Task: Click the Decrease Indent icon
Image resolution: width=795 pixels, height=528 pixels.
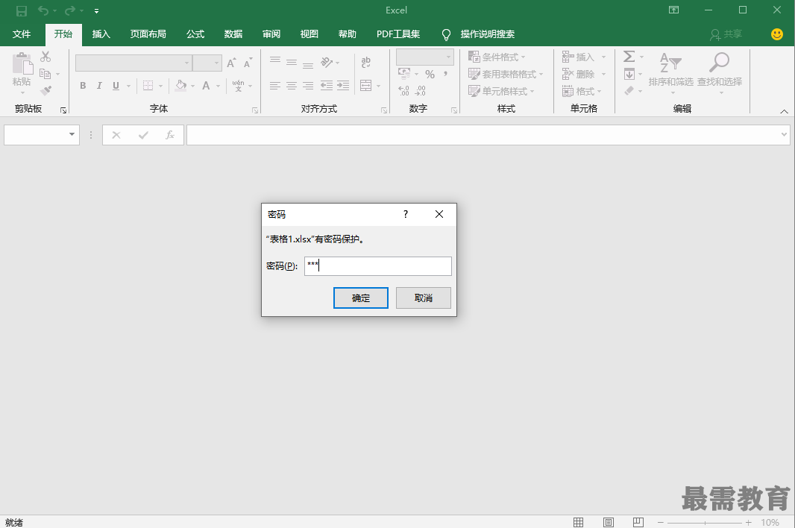Action: pyautogui.click(x=327, y=86)
